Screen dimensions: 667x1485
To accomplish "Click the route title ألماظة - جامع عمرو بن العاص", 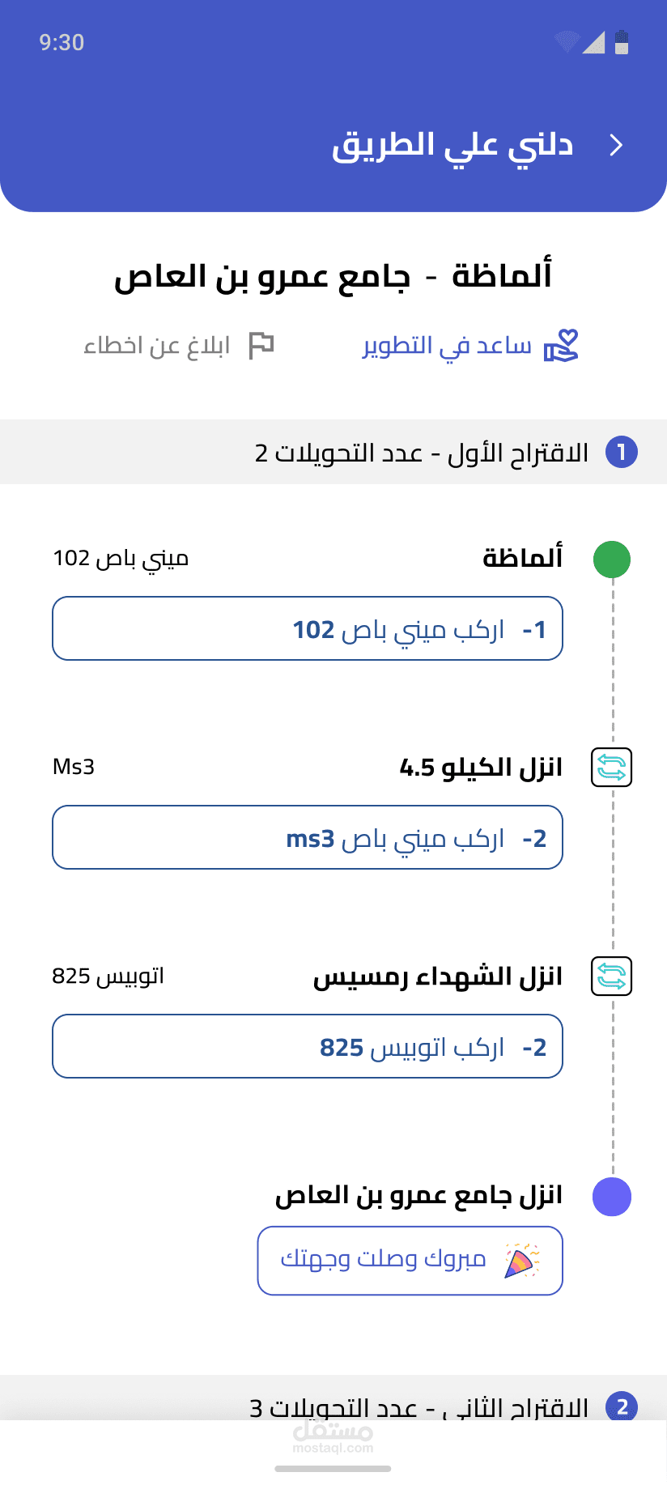I will click(x=333, y=276).
